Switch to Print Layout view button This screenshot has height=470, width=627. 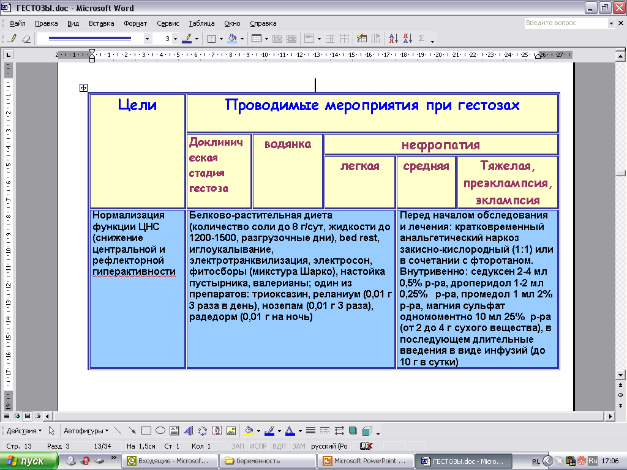(28, 416)
